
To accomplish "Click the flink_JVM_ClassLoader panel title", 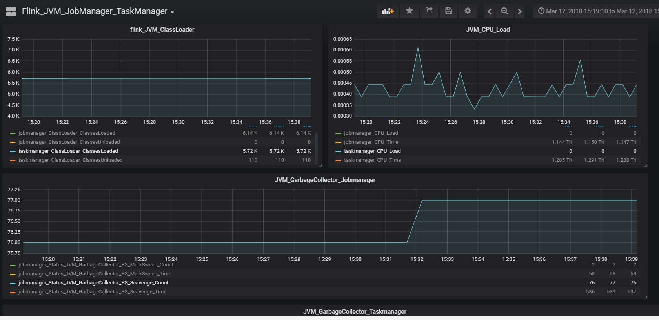I will pyautogui.click(x=162, y=29).
